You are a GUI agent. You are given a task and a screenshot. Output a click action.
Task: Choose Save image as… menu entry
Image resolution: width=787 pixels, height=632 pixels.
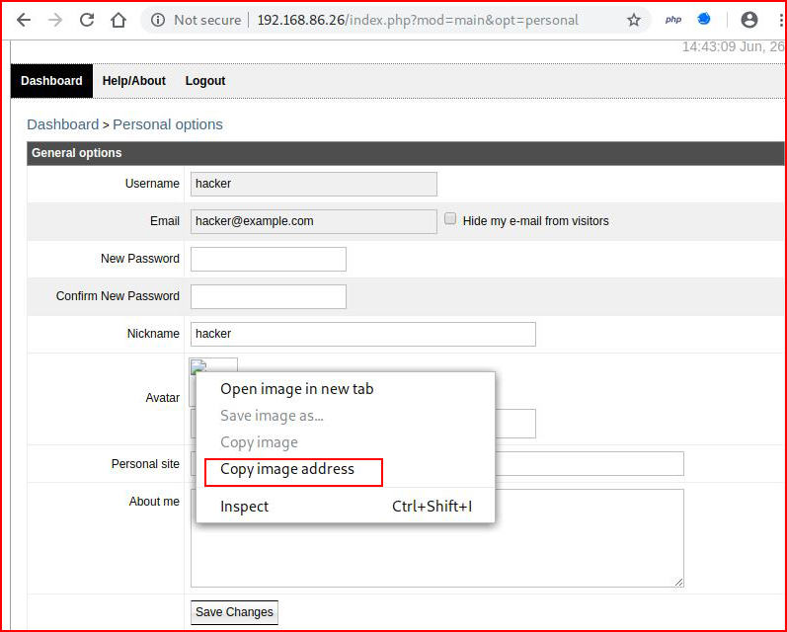tap(272, 416)
